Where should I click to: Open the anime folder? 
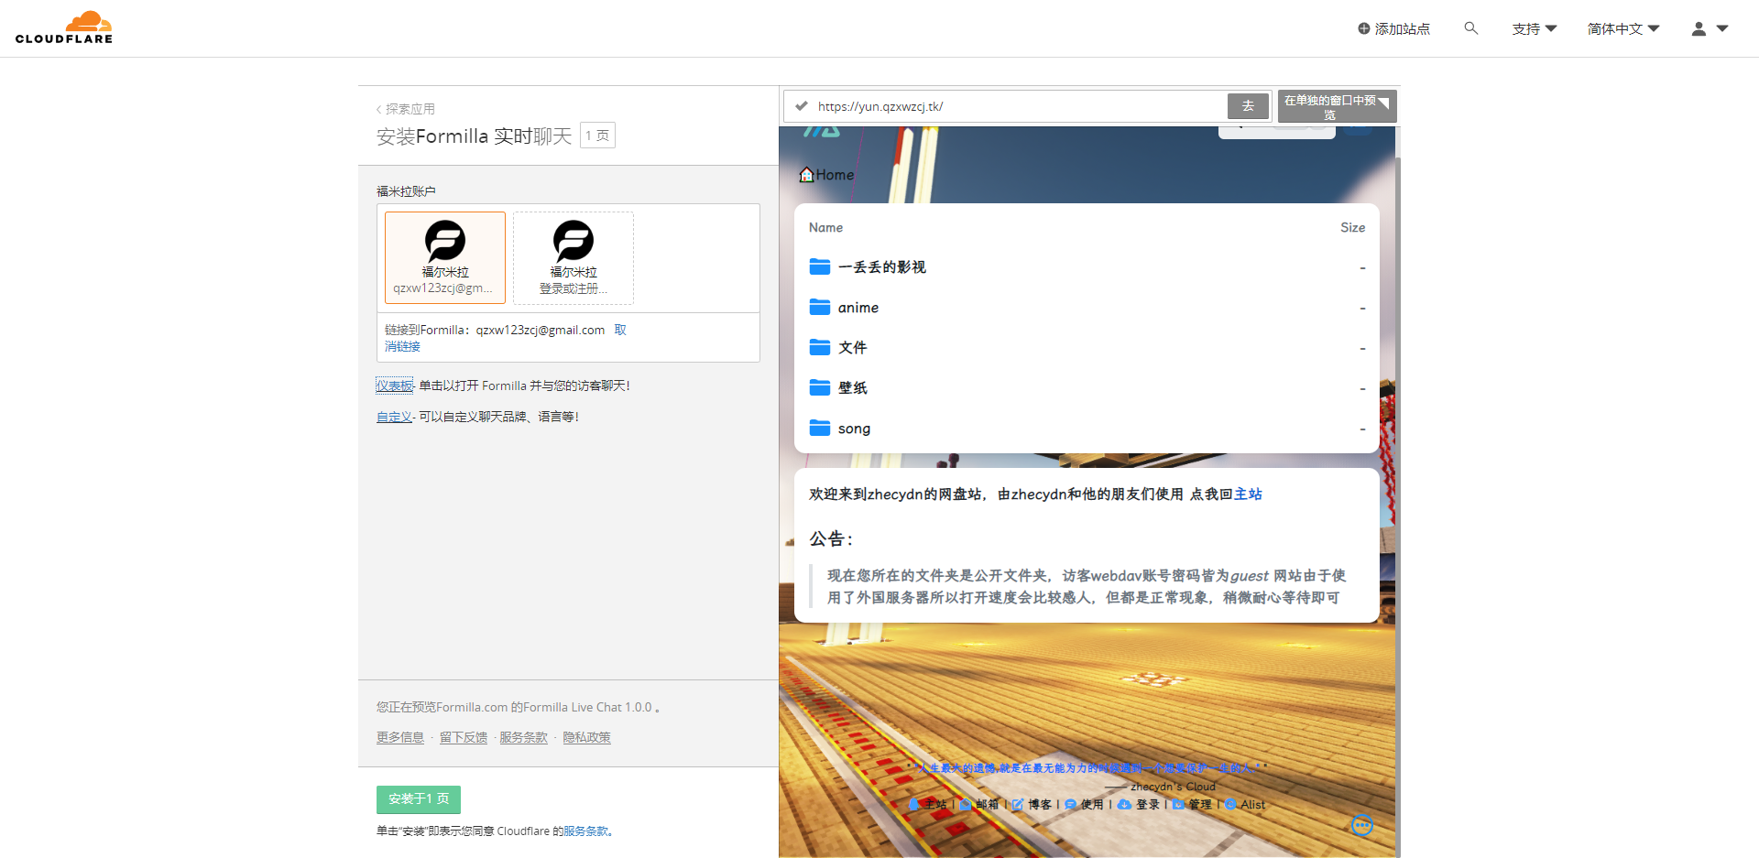(x=858, y=308)
